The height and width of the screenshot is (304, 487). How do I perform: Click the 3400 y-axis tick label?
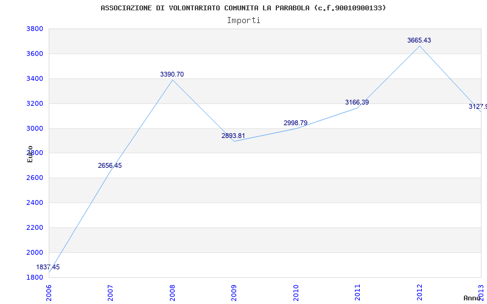[x=35, y=78]
